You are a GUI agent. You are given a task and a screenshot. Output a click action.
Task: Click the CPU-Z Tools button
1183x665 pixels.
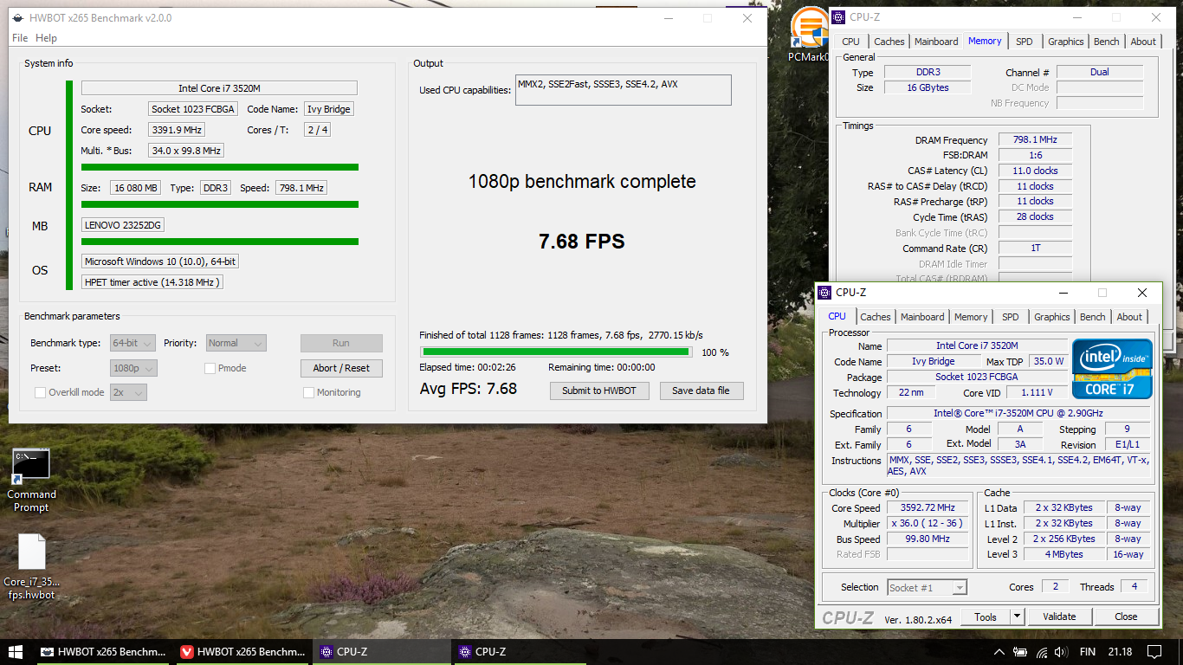tap(986, 617)
